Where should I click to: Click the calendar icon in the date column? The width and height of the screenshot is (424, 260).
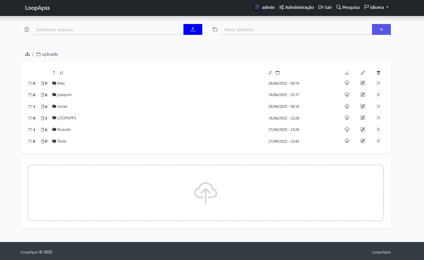point(277,73)
